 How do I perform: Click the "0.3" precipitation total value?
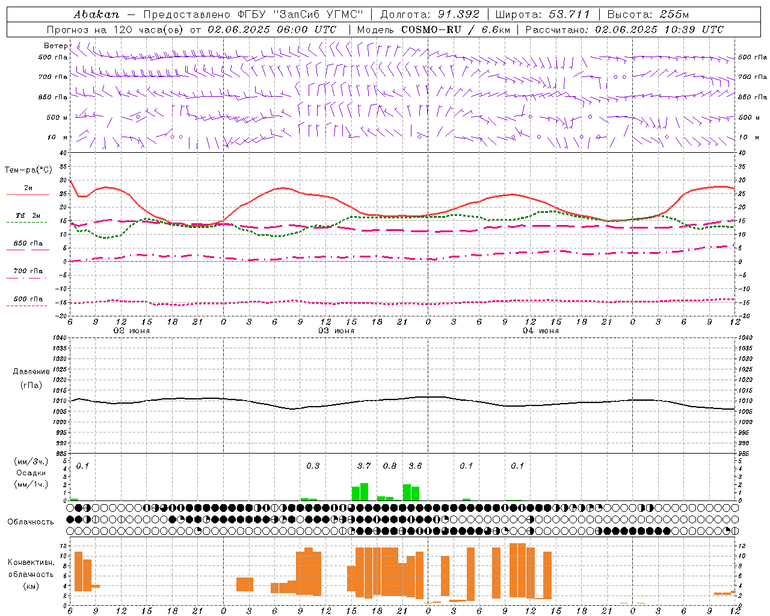coord(313,466)
